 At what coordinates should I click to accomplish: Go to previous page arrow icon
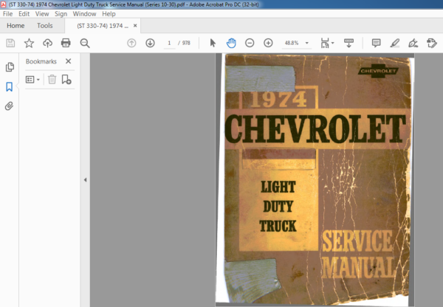131,43
